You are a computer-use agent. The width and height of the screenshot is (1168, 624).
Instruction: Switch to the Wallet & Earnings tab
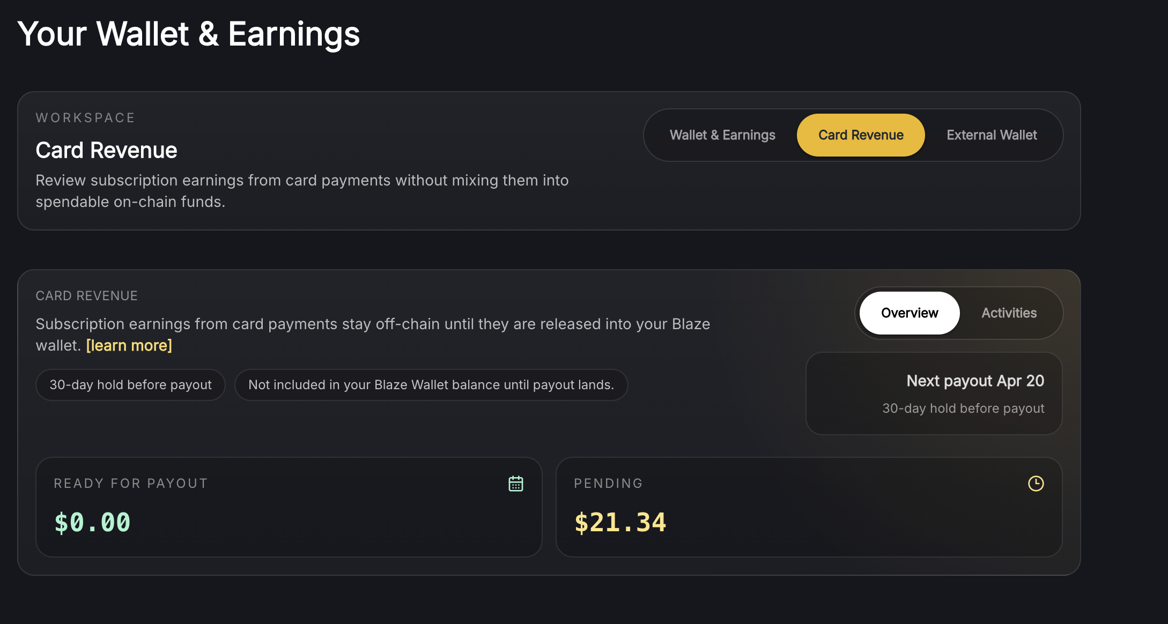[722, 135]
